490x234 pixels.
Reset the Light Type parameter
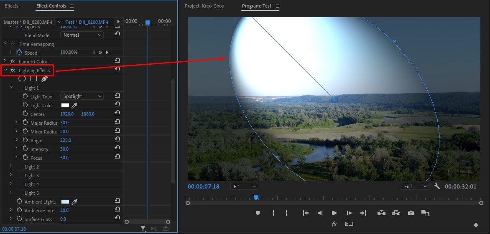(x=117, y=96)
